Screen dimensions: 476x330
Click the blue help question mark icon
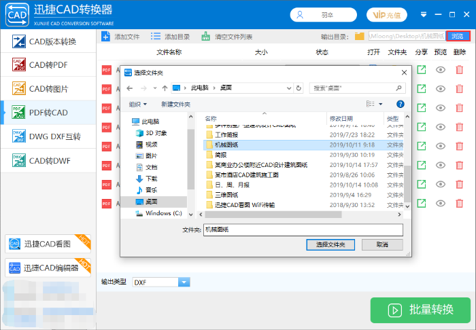[400, 105]
